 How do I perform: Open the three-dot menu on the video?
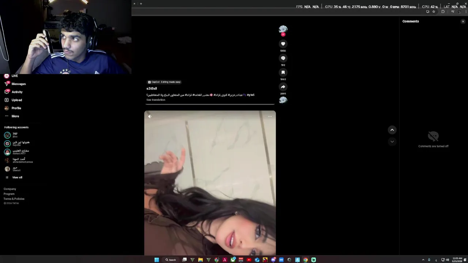pos(270,117)
